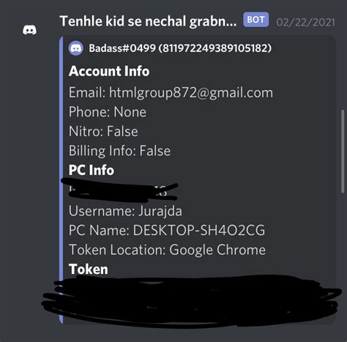Click the 'Nitro: False' line

pyautogui.click(x=103, y=131)
